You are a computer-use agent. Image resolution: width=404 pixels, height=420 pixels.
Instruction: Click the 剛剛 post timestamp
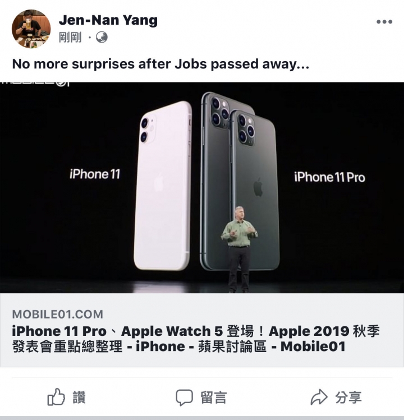click(70, 37)
